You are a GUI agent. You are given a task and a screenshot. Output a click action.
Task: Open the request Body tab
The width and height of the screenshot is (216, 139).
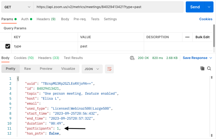click(x=65, y=19)
